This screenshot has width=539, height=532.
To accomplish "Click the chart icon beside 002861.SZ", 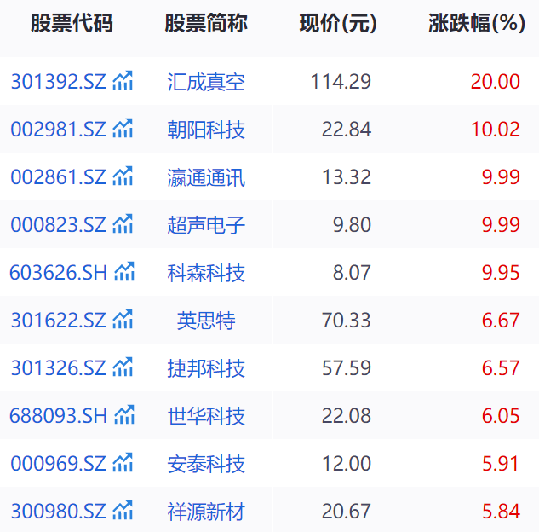I will click(x=123, y=177).
